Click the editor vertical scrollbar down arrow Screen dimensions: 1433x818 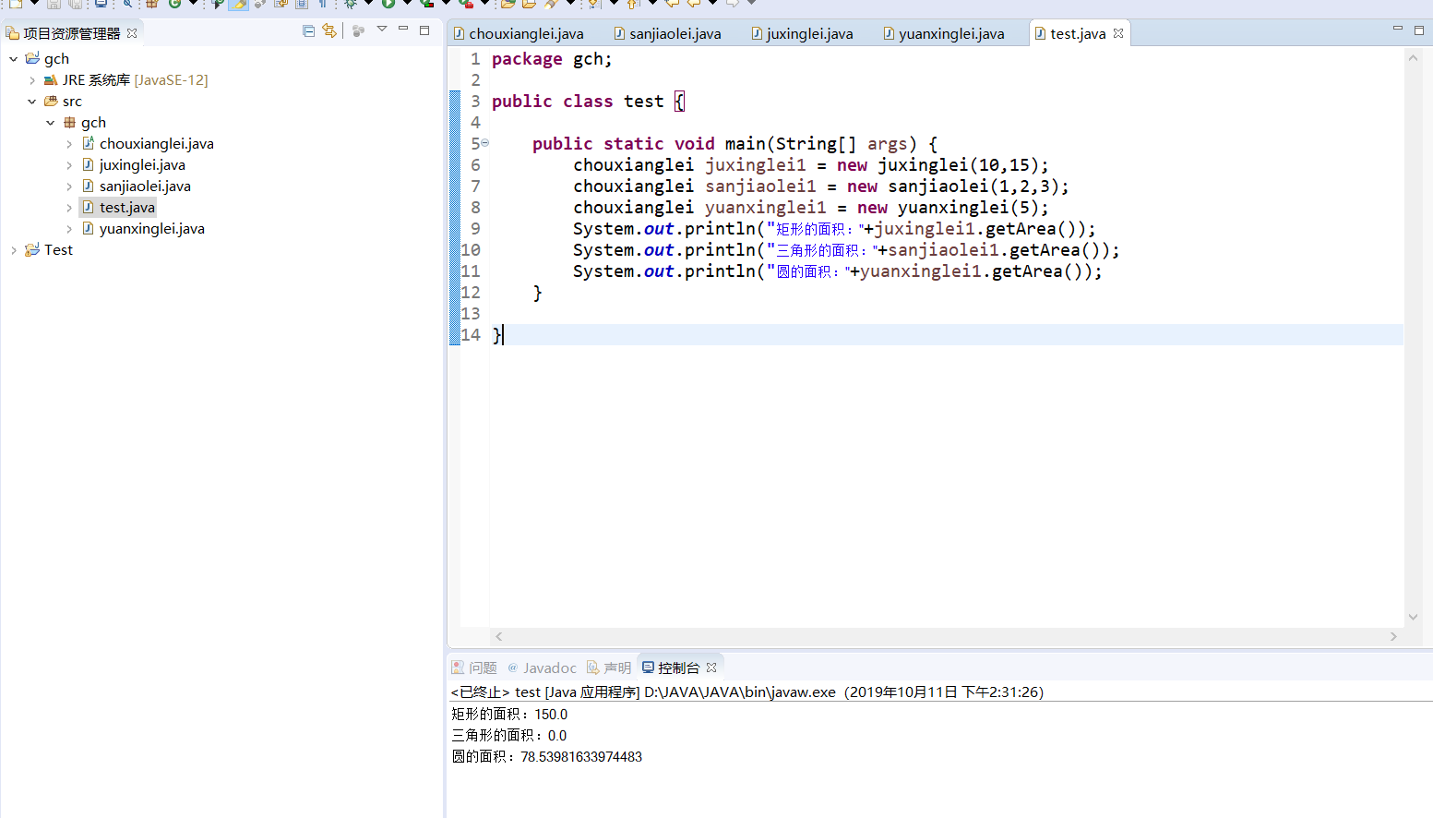point(1413,617)
